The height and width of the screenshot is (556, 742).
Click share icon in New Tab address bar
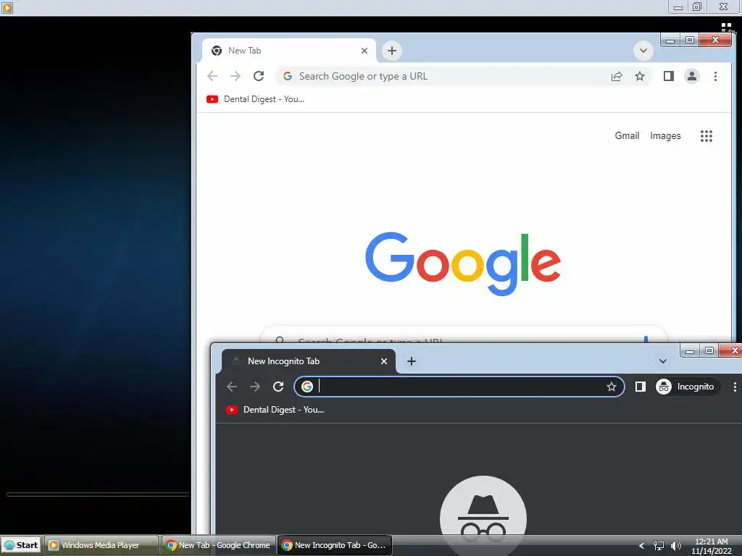pyautogui.click(x=617, y=76)
